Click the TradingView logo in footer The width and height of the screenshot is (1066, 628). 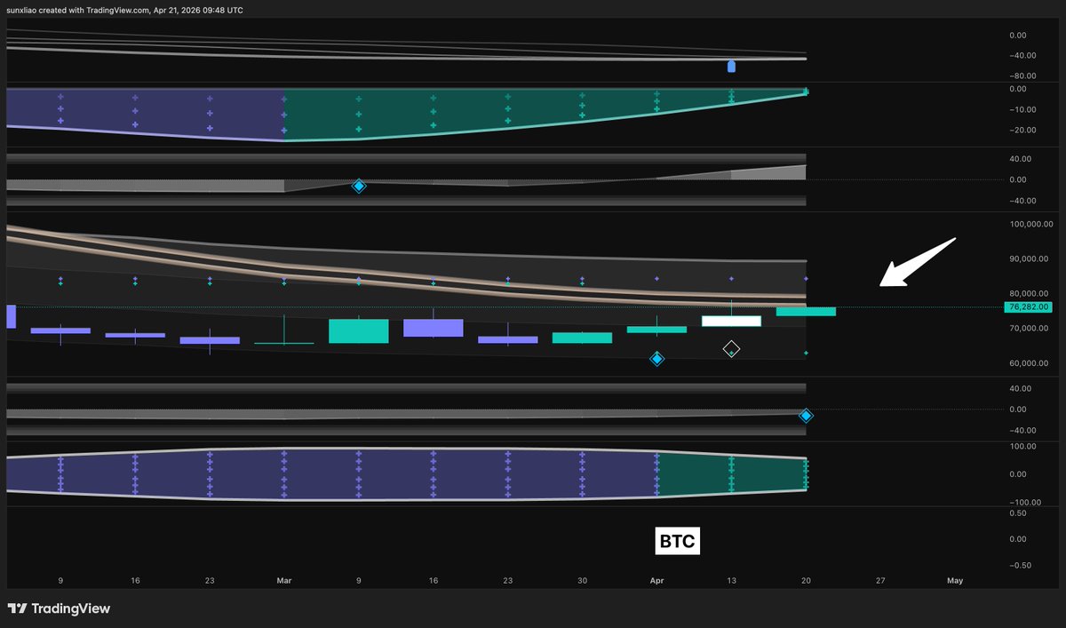[59, 608]
